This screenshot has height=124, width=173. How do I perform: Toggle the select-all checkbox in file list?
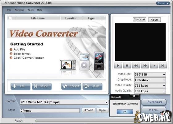[x=10, y=18]
